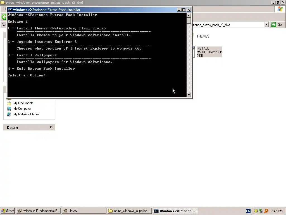Click the '2 KB' file size label

(200, 56)
